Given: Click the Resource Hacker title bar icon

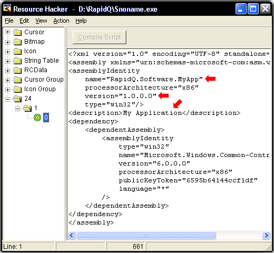Looking at the screenshot, I should point(7,8).
